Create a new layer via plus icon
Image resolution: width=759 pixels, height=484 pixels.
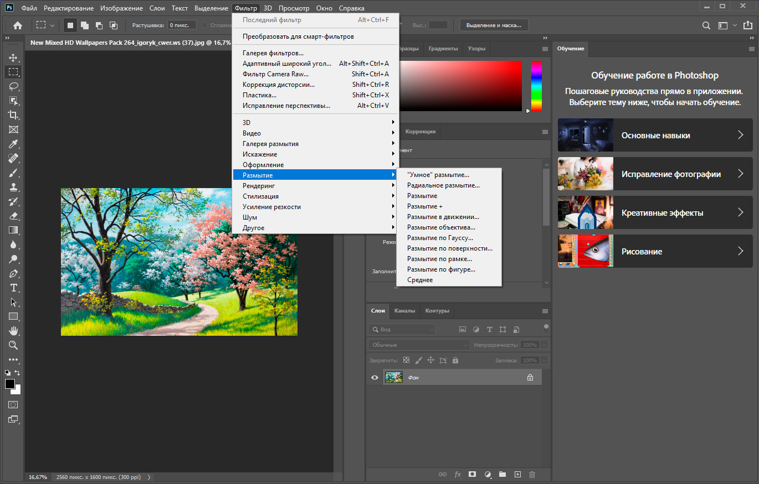517,474
